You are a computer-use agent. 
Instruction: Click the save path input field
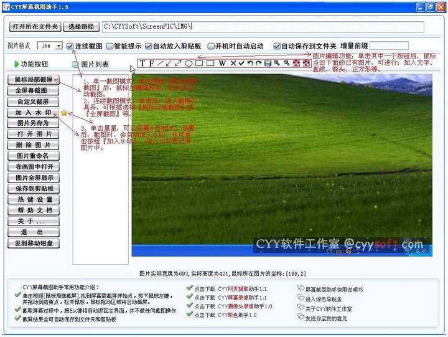[263, 27]
